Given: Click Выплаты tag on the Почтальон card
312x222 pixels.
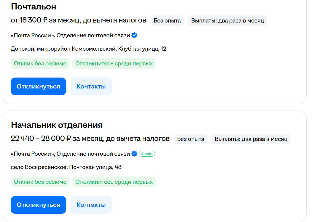Looking at the screenshot, I should 227,21.
